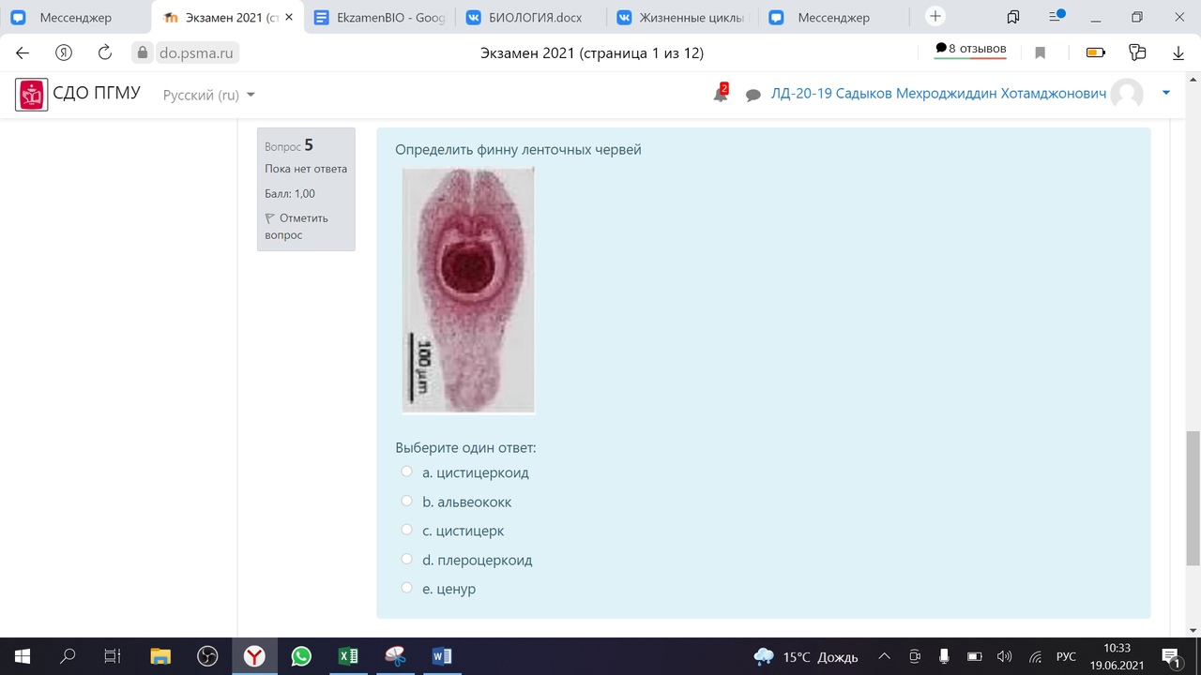1201x675 pixels.
Task: Select answer d. плероцеркоид
Action: coord(406,559)
